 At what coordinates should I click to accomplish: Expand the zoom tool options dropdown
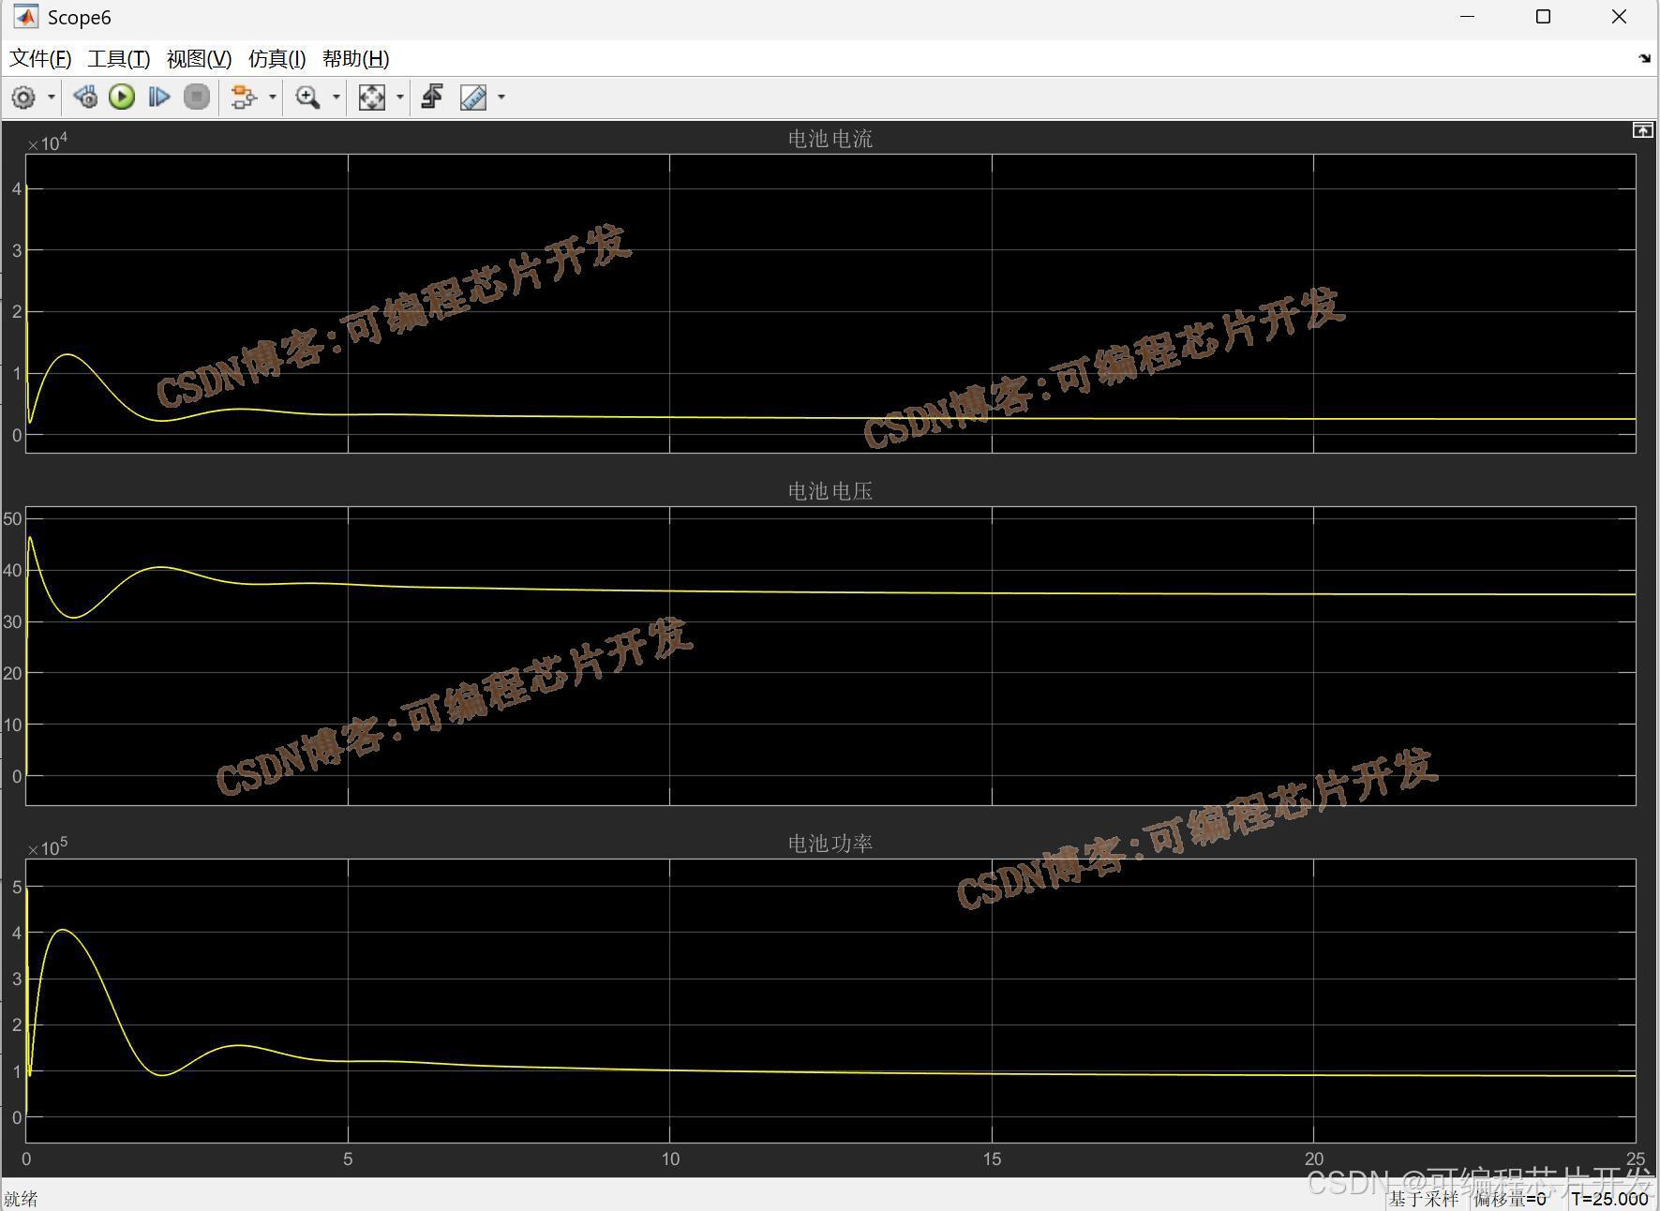(336, 97)
